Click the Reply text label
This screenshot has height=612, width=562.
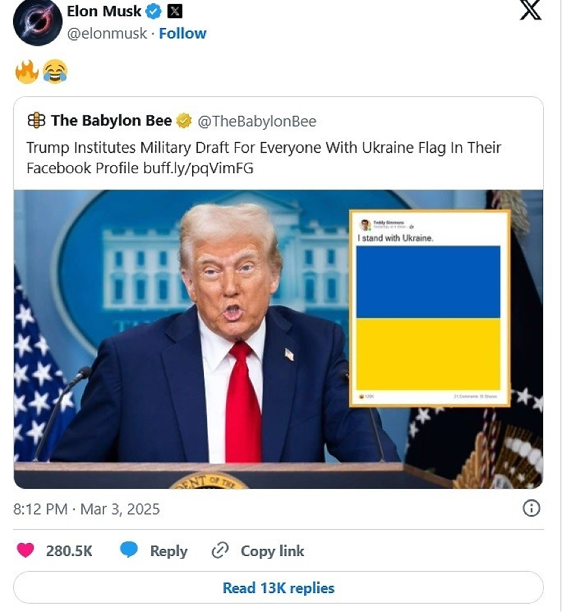click(x=169, y=551)
